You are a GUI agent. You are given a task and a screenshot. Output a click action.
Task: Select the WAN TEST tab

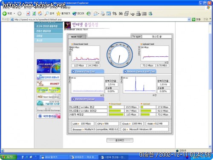tap(77, 37)
